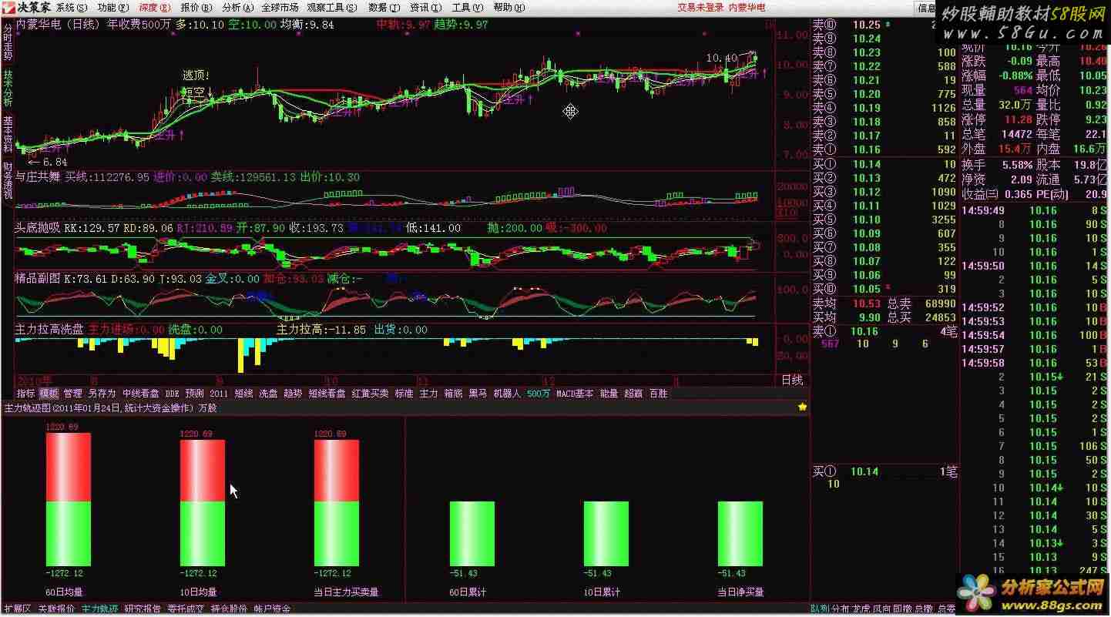1111x617 pixels.
Task: Click the 精品副图 indicator title
Action: (39, 279)
